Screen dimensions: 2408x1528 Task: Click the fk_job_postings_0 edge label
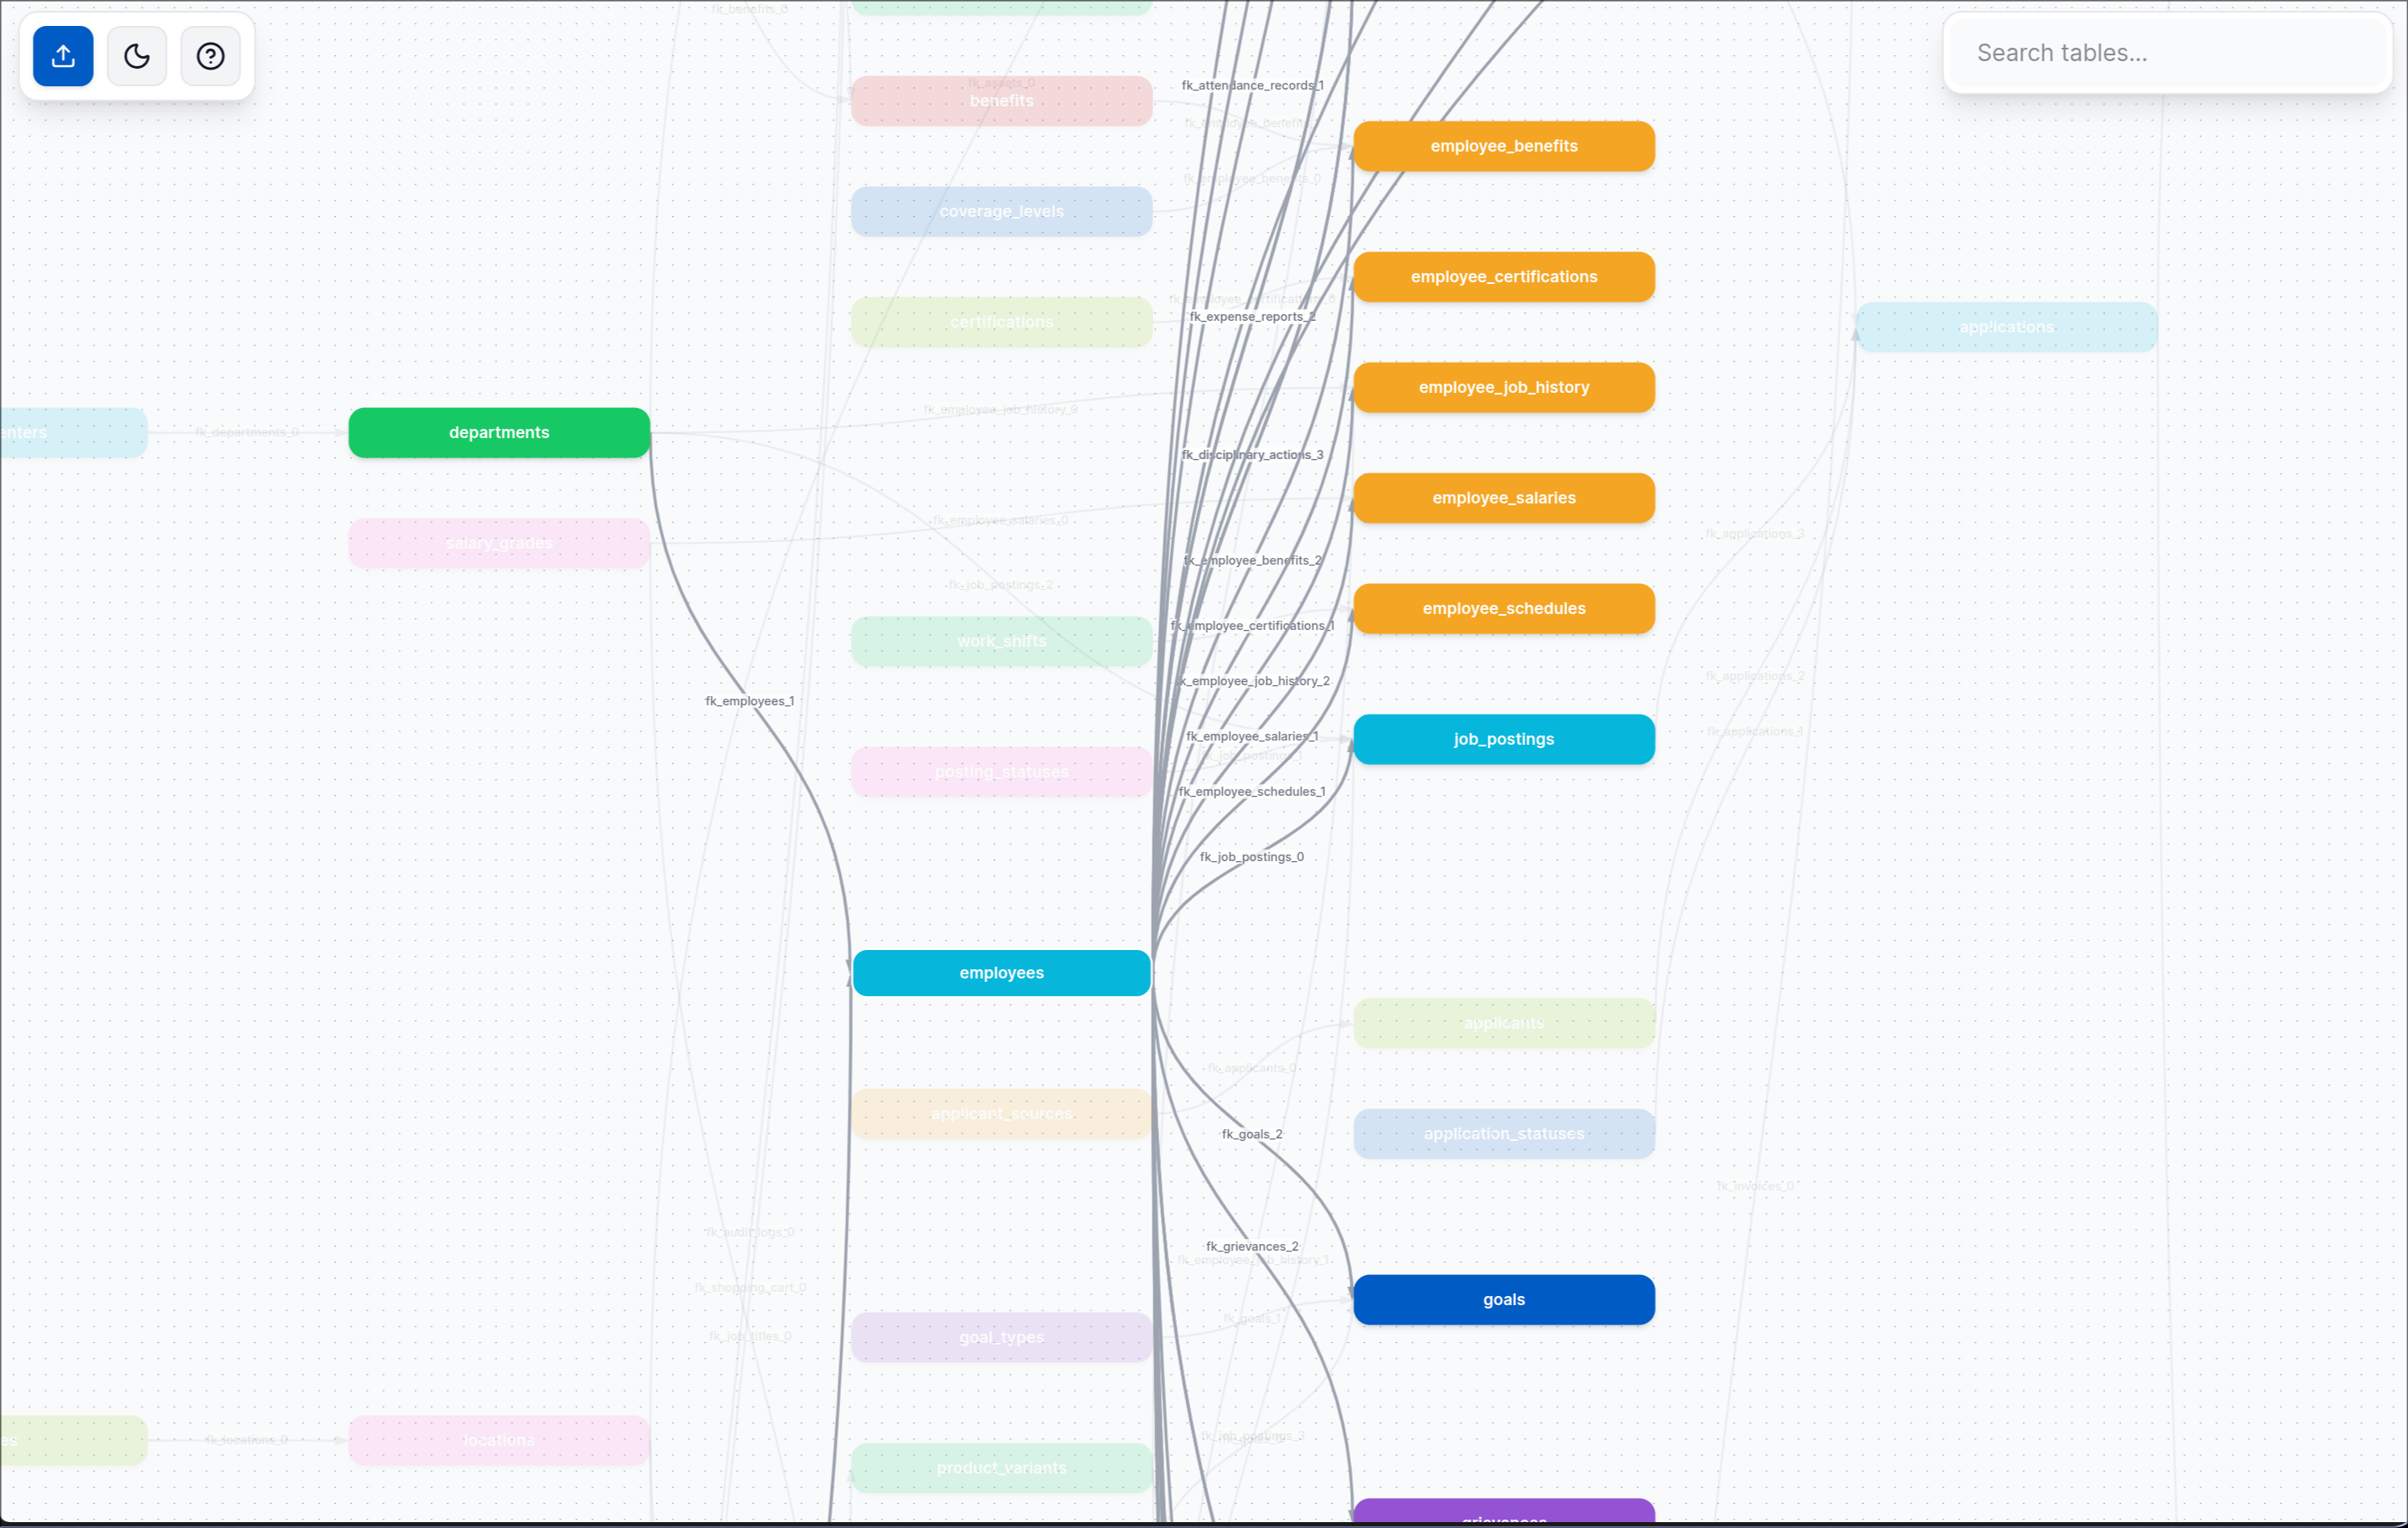(1252, 857)
